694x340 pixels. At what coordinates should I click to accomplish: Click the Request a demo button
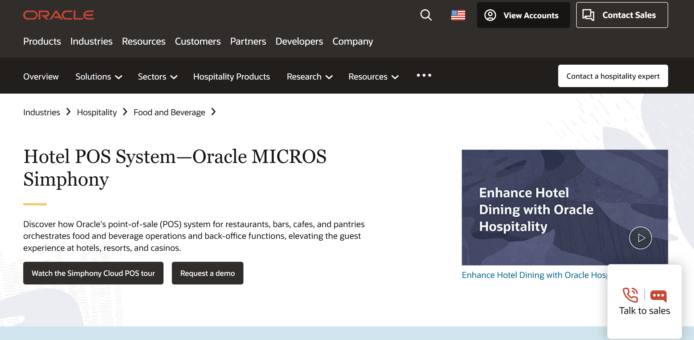click(x=207, y=273)
